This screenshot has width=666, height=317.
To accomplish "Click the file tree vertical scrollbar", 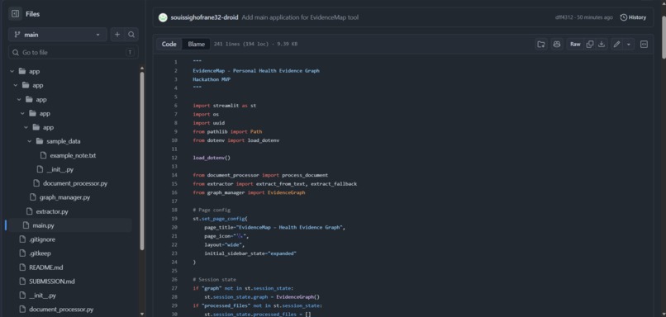I will pos(142,160).
